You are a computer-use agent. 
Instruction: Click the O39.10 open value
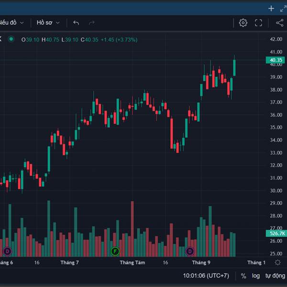pos(30,40)
